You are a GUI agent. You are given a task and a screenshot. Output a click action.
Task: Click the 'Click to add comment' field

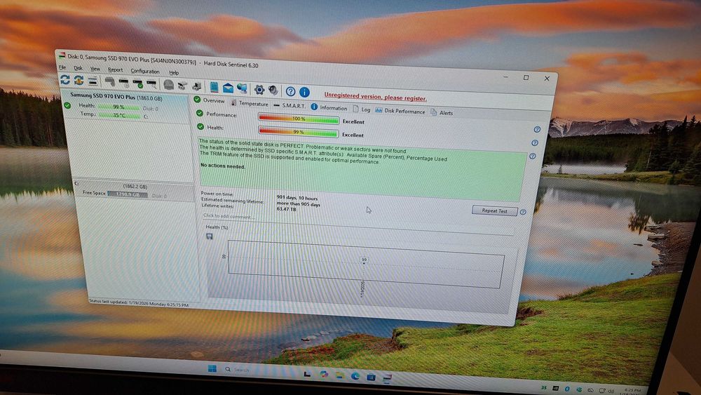[228, 216]
